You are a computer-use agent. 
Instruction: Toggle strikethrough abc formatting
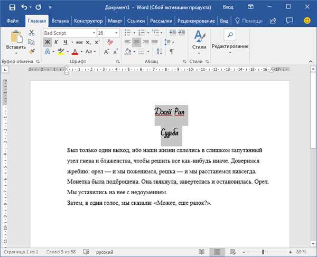point(79,42)
